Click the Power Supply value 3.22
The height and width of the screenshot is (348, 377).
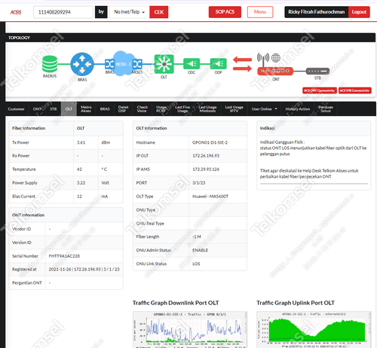[x=81, y=183]
